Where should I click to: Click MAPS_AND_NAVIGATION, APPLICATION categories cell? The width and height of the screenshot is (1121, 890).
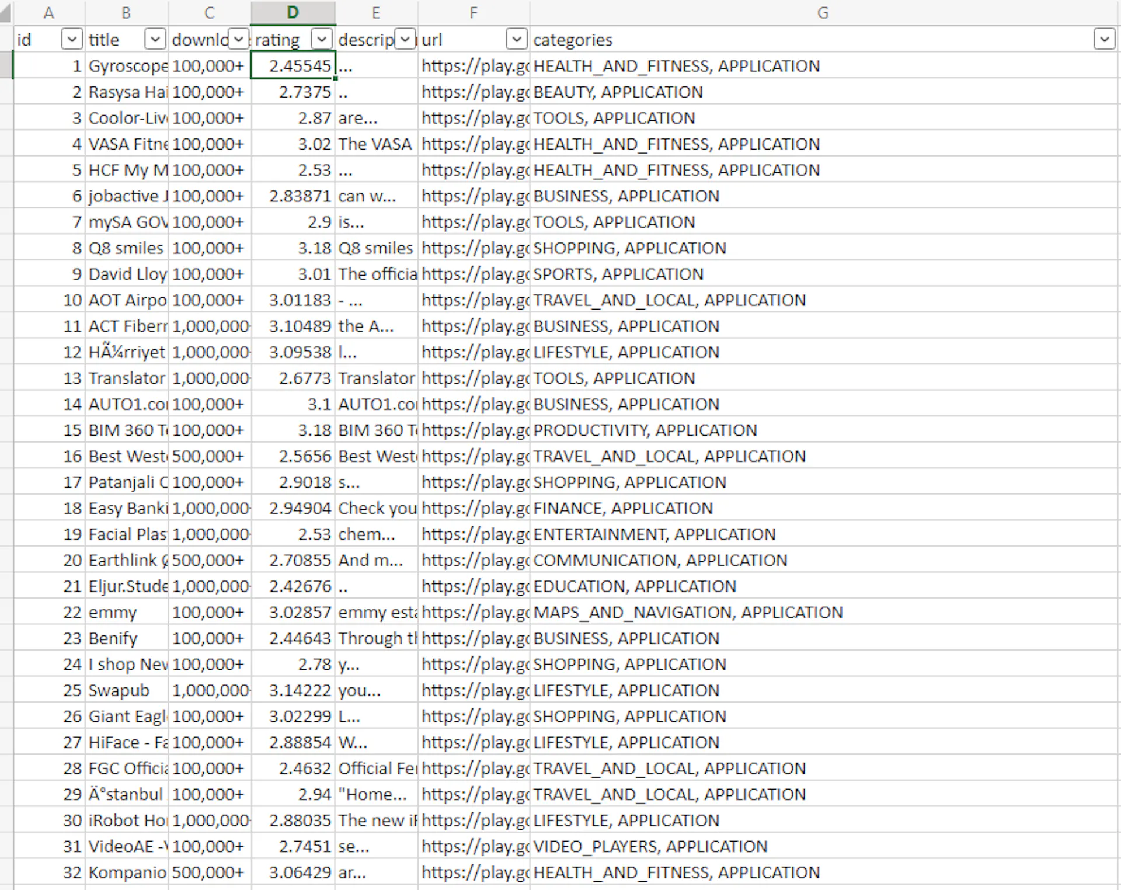click(824, 612)
